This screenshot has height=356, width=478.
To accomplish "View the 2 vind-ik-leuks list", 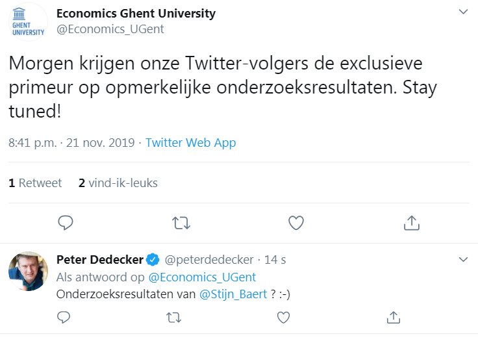I will 118,183.
